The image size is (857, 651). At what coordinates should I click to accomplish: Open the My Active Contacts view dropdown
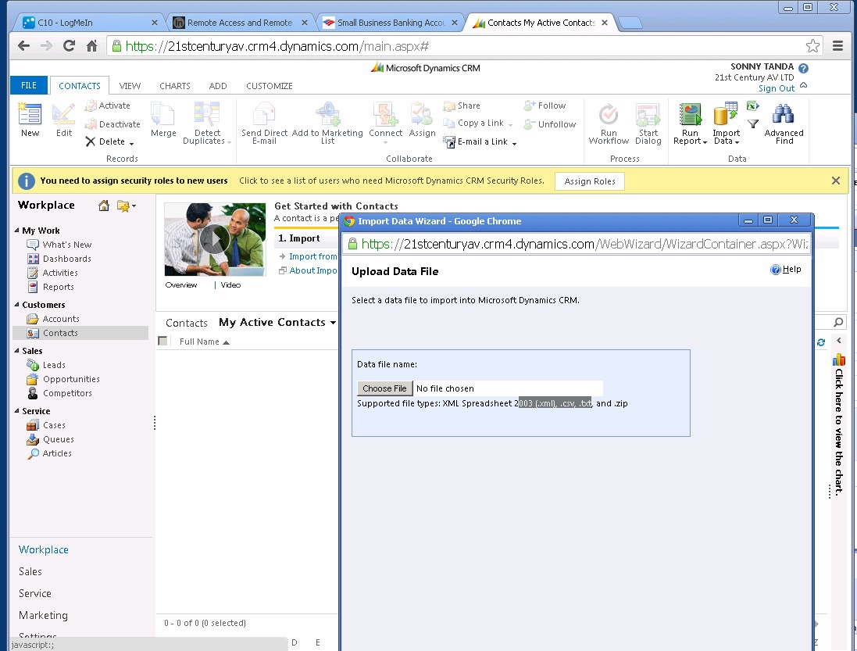[x=334, y=323]
